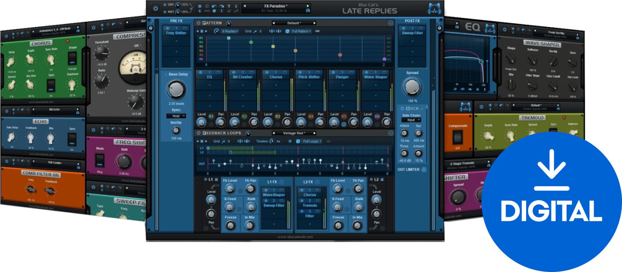This screenshot has height=272, width=622.
Task: Collapse the Pattern section with minus icon
Action: click(390, 23)
